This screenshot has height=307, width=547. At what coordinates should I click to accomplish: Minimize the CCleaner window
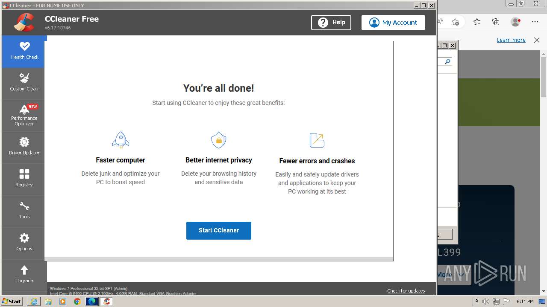coord(417,6)
